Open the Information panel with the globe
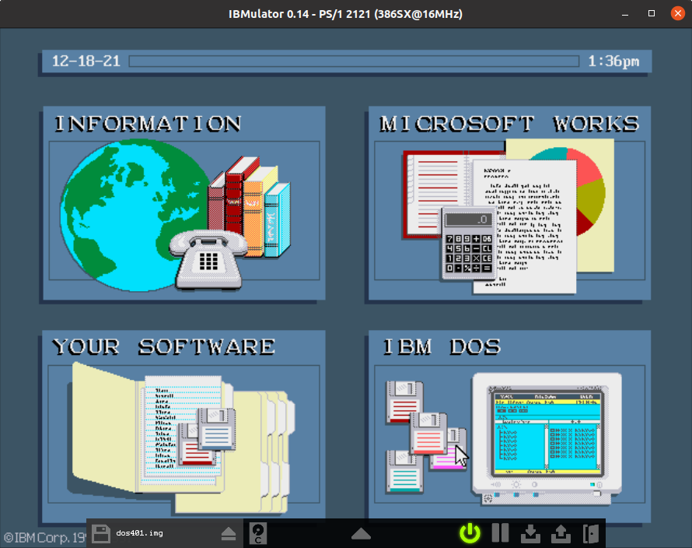Viewport: 692px width, 548px height. pos(184,203)
